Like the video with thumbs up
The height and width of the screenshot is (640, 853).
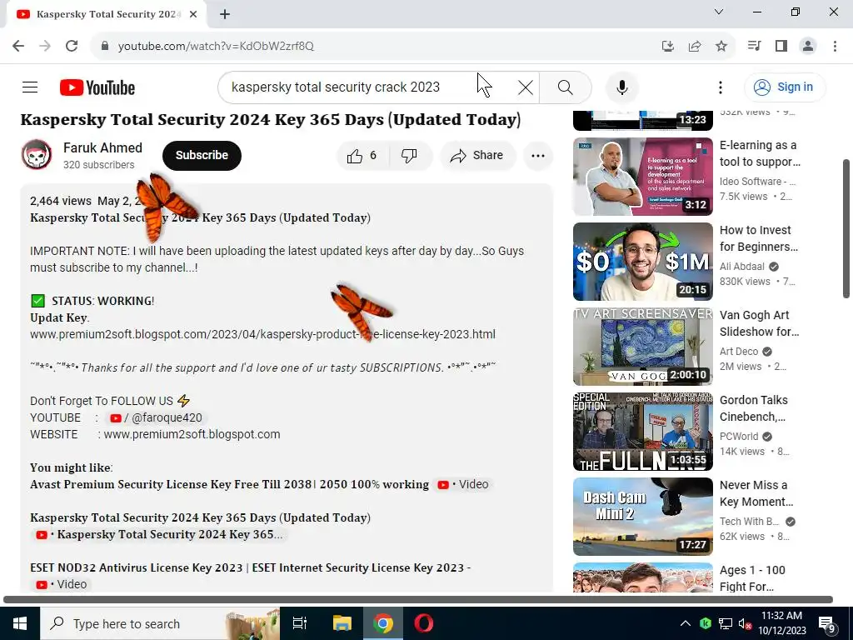pos(363,156)
